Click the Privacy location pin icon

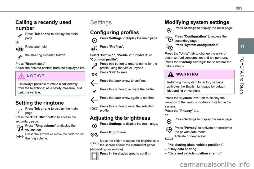(169, 129)
